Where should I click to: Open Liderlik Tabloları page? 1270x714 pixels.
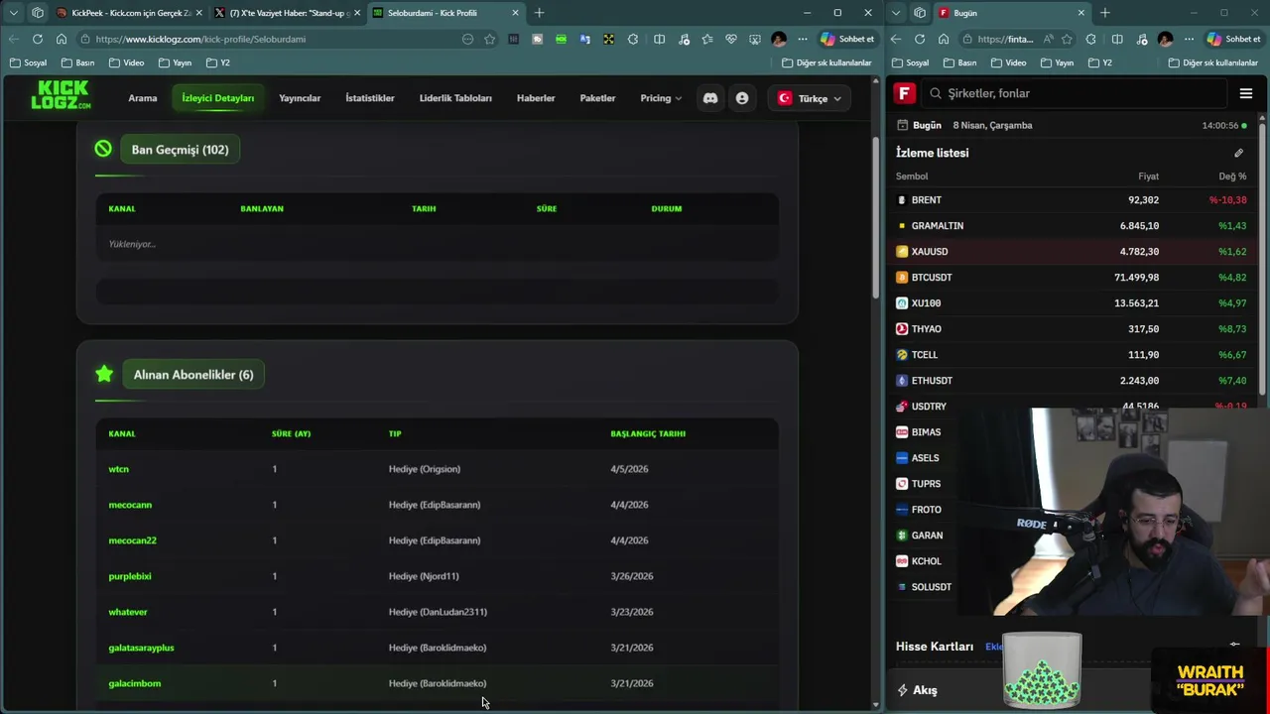[x=455, y=98]
